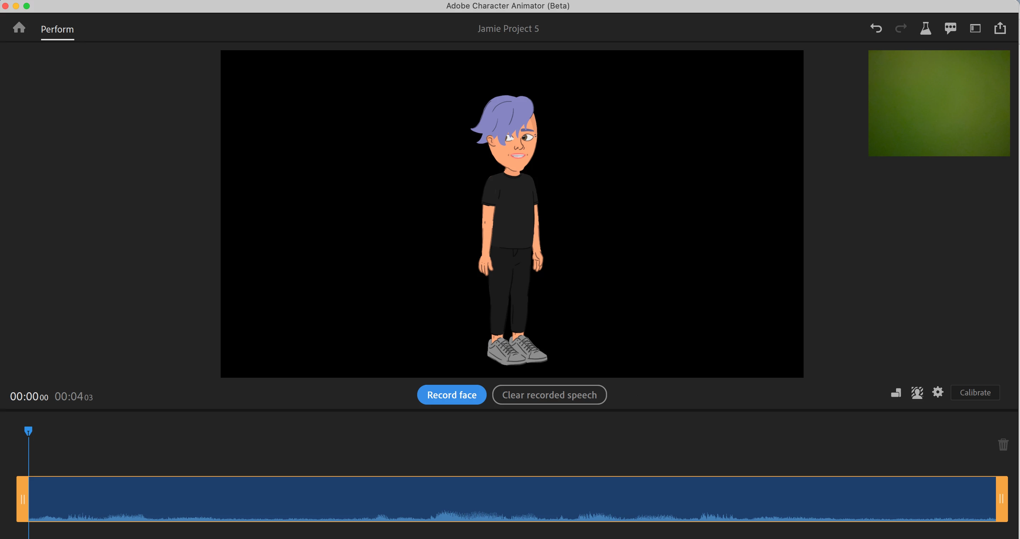Click the left orange trim handle

[x=23, y=499]
